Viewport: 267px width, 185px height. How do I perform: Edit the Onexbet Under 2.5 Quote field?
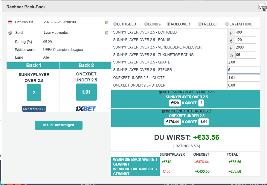[x=243, y=78]
